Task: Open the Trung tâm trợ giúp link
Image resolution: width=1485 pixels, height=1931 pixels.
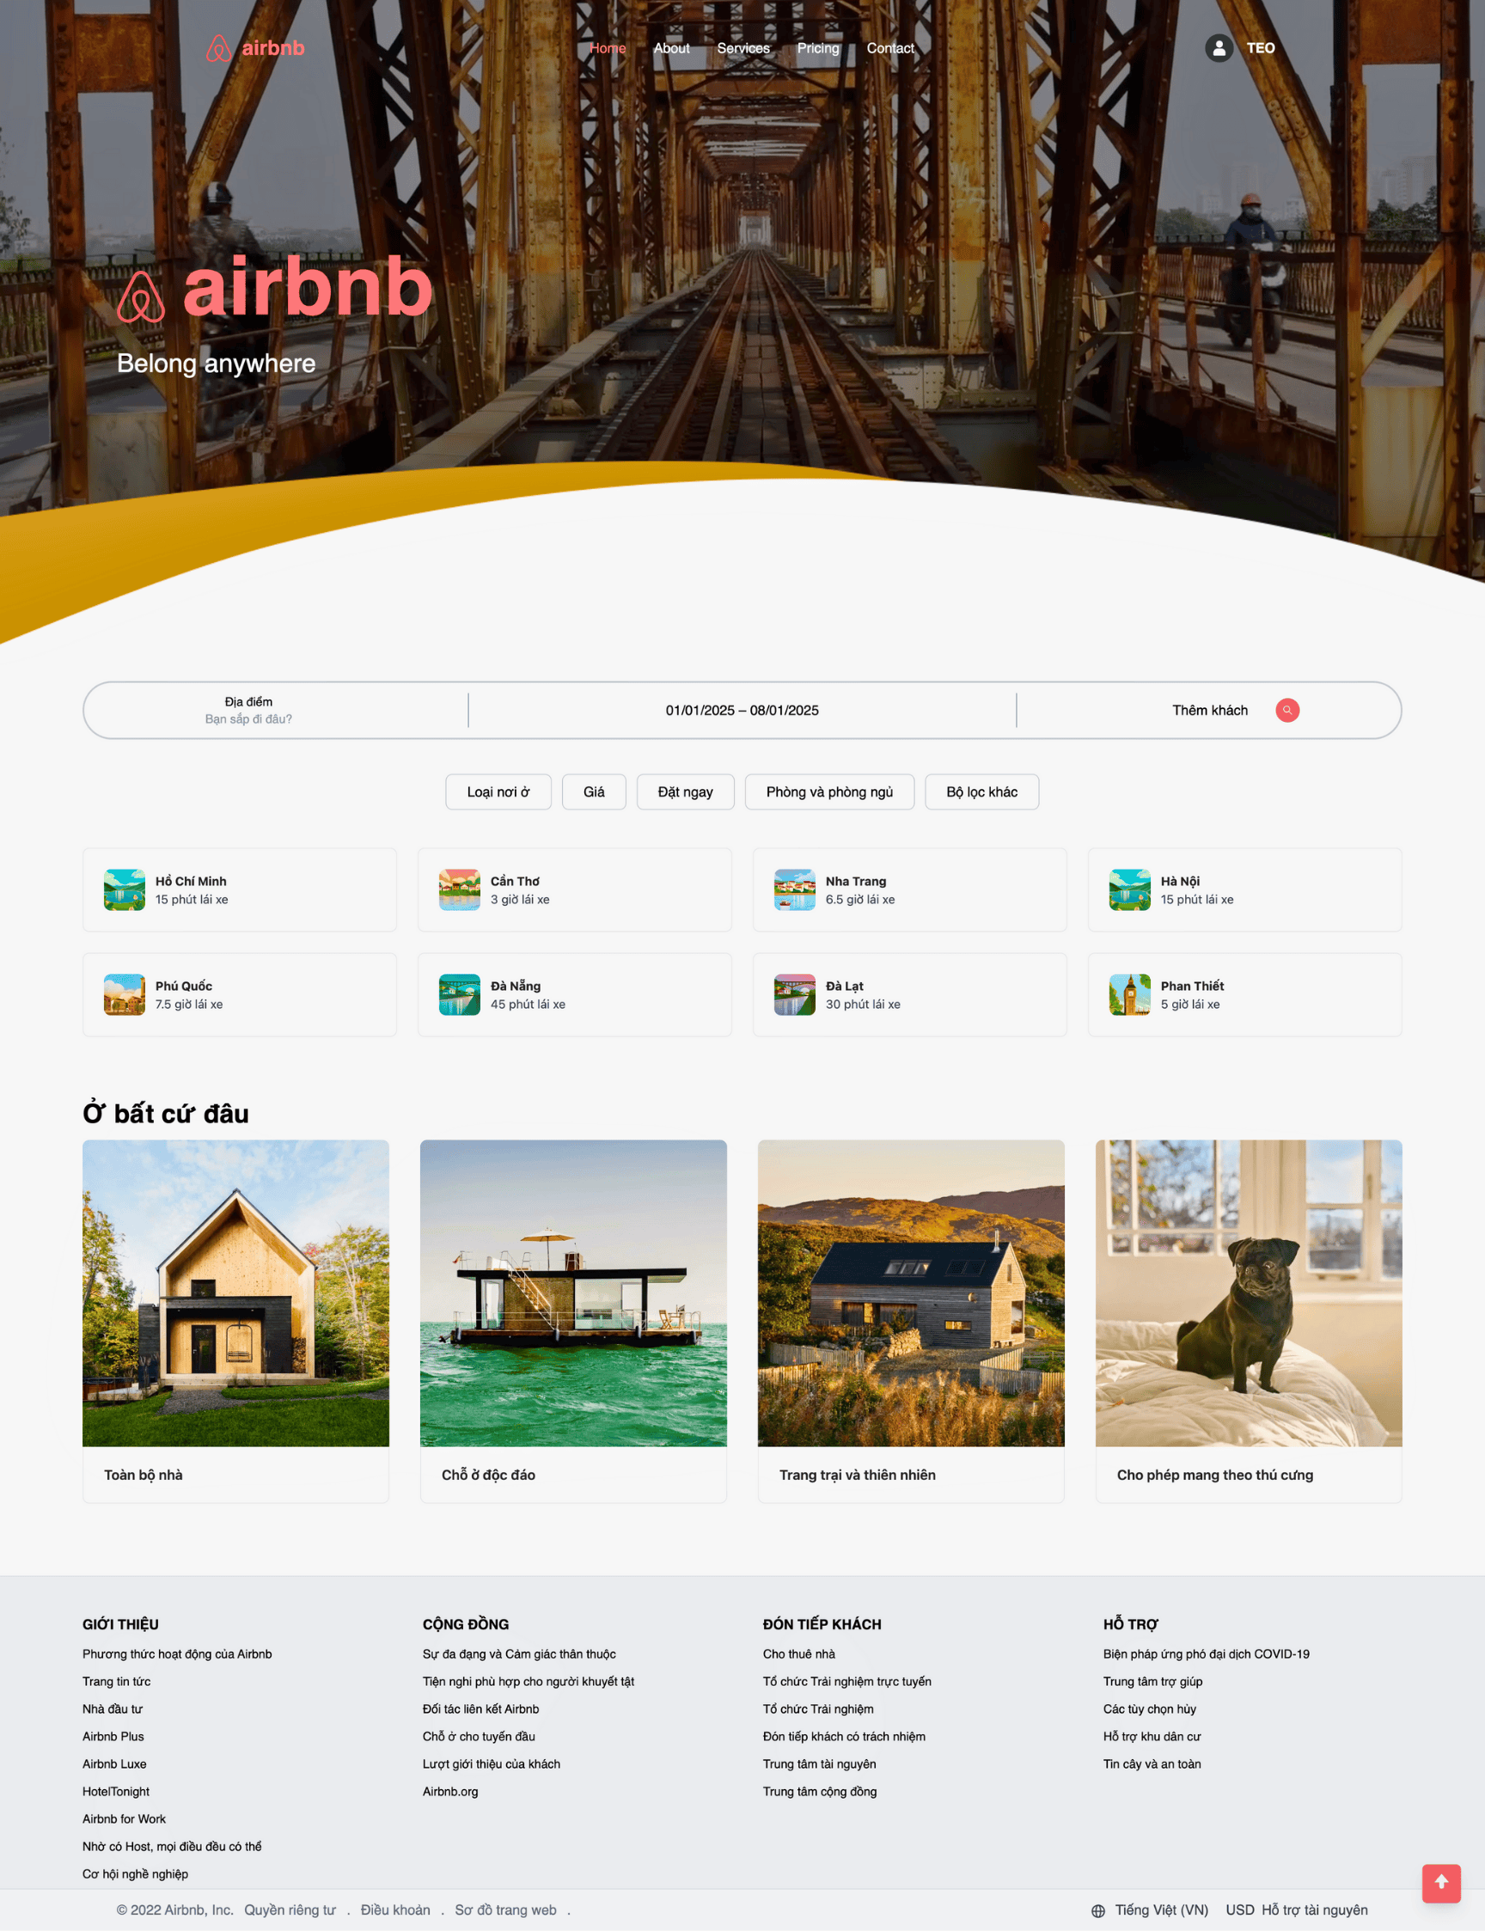Action: [x=1152, y=1681]
